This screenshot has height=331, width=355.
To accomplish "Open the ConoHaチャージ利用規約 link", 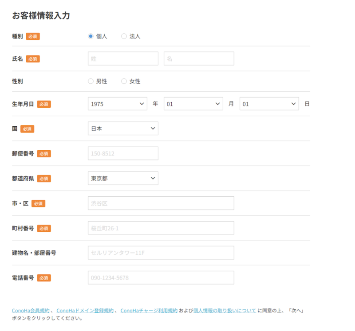I will coord(149,311).
